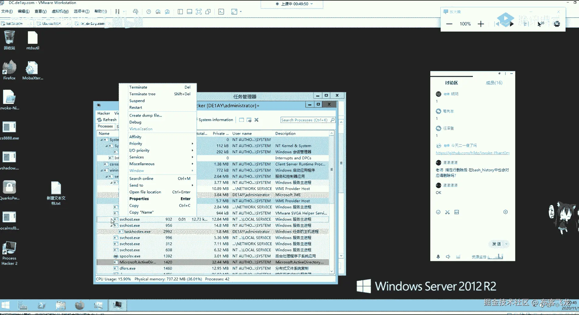Viewport: 579px width, 315px height.
Task: Open the VMware console view icon
Action: (x=221, y=12)
